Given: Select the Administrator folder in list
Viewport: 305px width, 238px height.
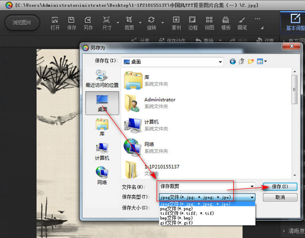Looking at the screenshot, I should (x=150, y=103).
